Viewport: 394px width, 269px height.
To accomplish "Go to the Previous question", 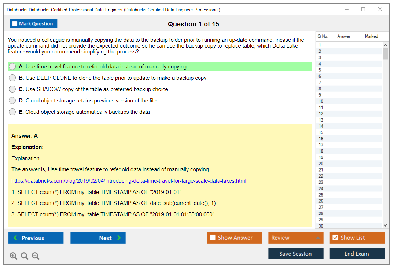I will coord(36,238).
